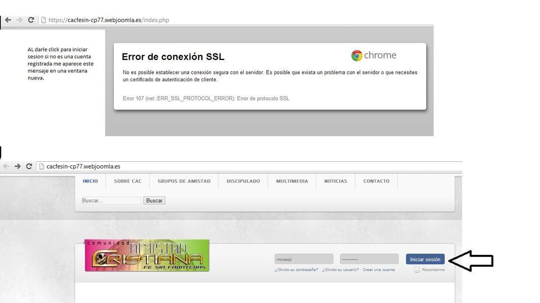Viewport: 540px width, 303px height.
Task: Follow the Crear una cuenta link
Action: 378,270
